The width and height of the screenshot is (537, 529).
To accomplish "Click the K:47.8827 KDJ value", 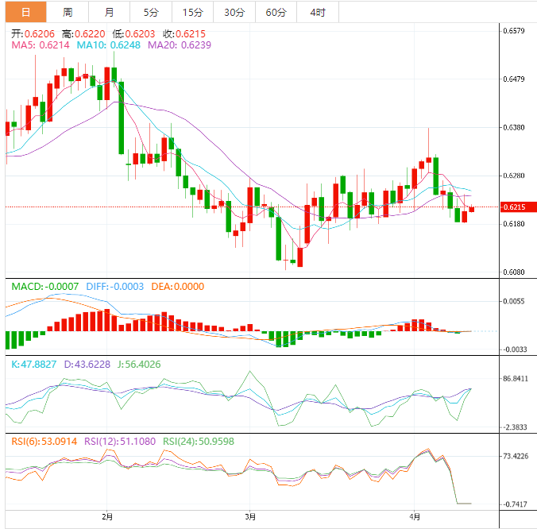I will [34, 365].
